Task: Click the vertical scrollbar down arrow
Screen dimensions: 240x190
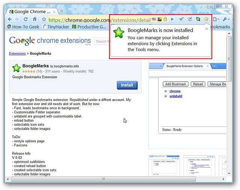Action: [x=229, y=174]
